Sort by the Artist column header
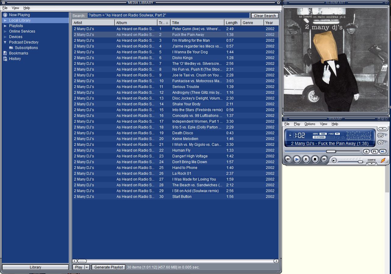The image size is (391, 274). (x=93, y=23)
